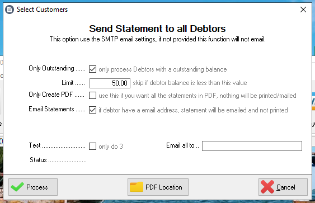This screenshot has width=315, height=203.
Task: Click the green checkmark icon on Process
Action: point(17,187)
